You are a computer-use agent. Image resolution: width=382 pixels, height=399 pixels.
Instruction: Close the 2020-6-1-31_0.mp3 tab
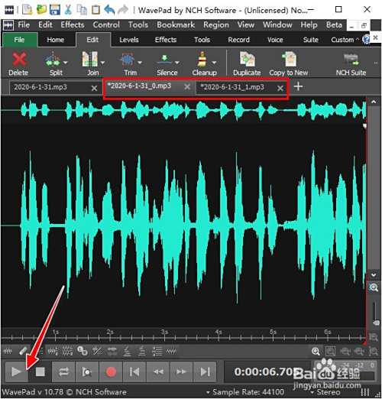[x=187, y=87]
